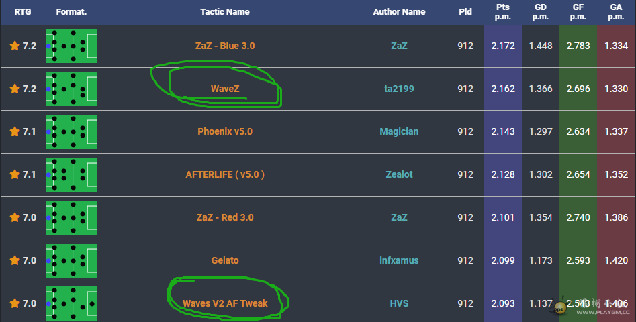Click the WaveZ formation pitch icon

tap(71, 89)
